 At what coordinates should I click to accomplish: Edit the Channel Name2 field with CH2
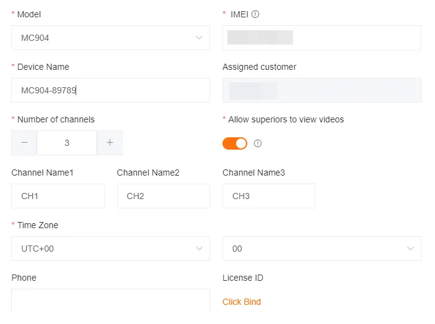(163, 196)
